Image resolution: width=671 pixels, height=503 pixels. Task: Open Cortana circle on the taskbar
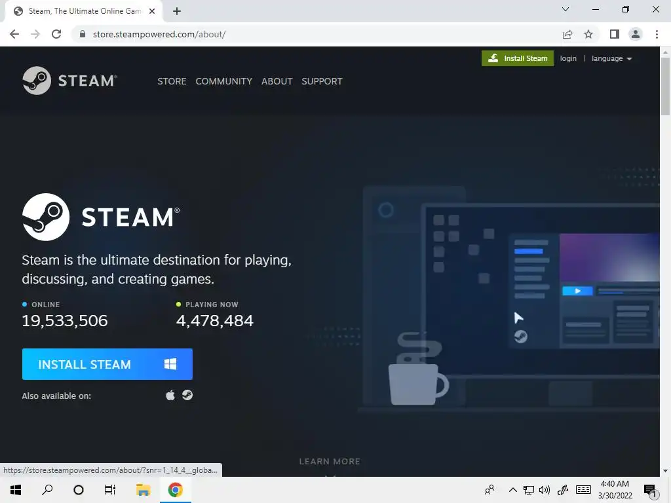click(x=79, y=490)
